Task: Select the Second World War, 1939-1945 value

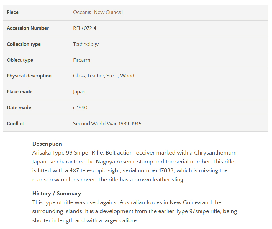Action: (x=107, y=124)
